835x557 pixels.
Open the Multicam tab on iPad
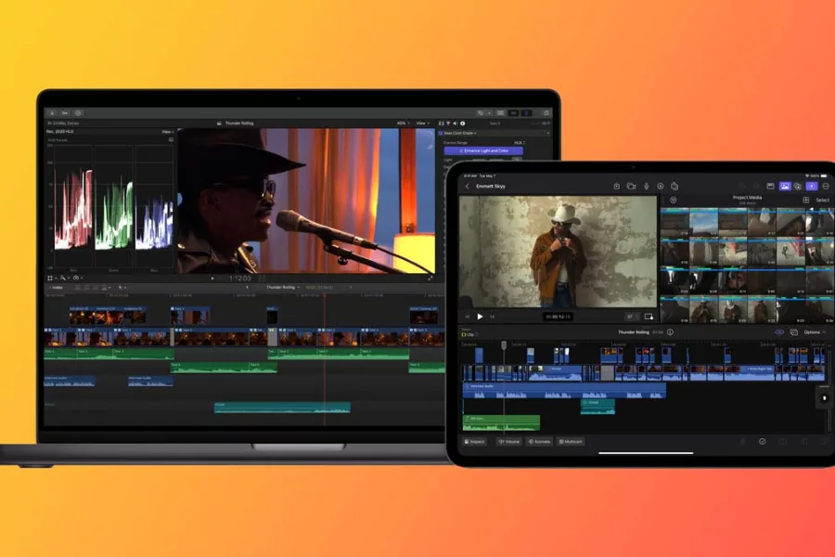click(x=571, y=442)
